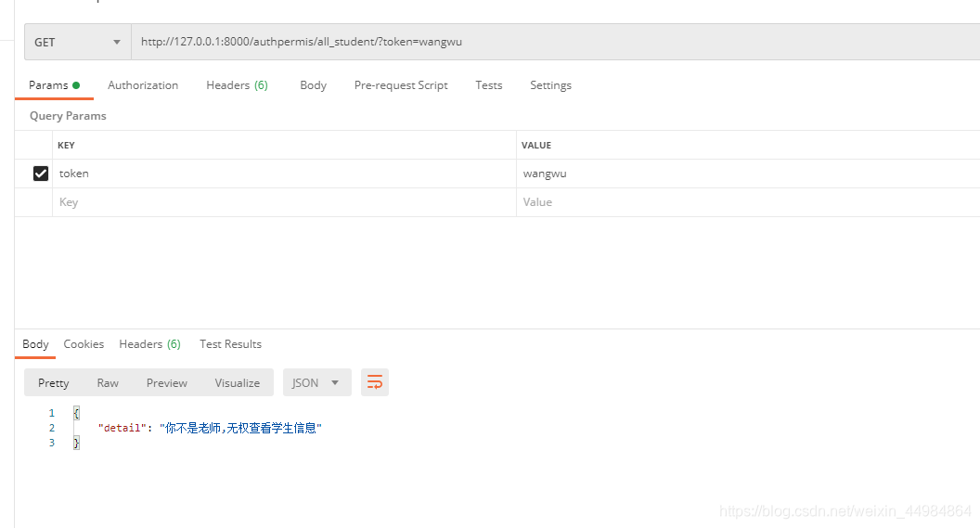
Task: Click the Chinese detail message string
Action: pyautogui.click(x=240, y=428)
